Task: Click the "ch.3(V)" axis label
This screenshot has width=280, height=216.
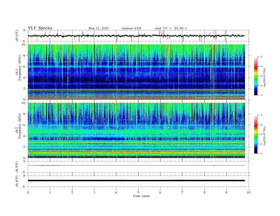Action: coord(17,167)
